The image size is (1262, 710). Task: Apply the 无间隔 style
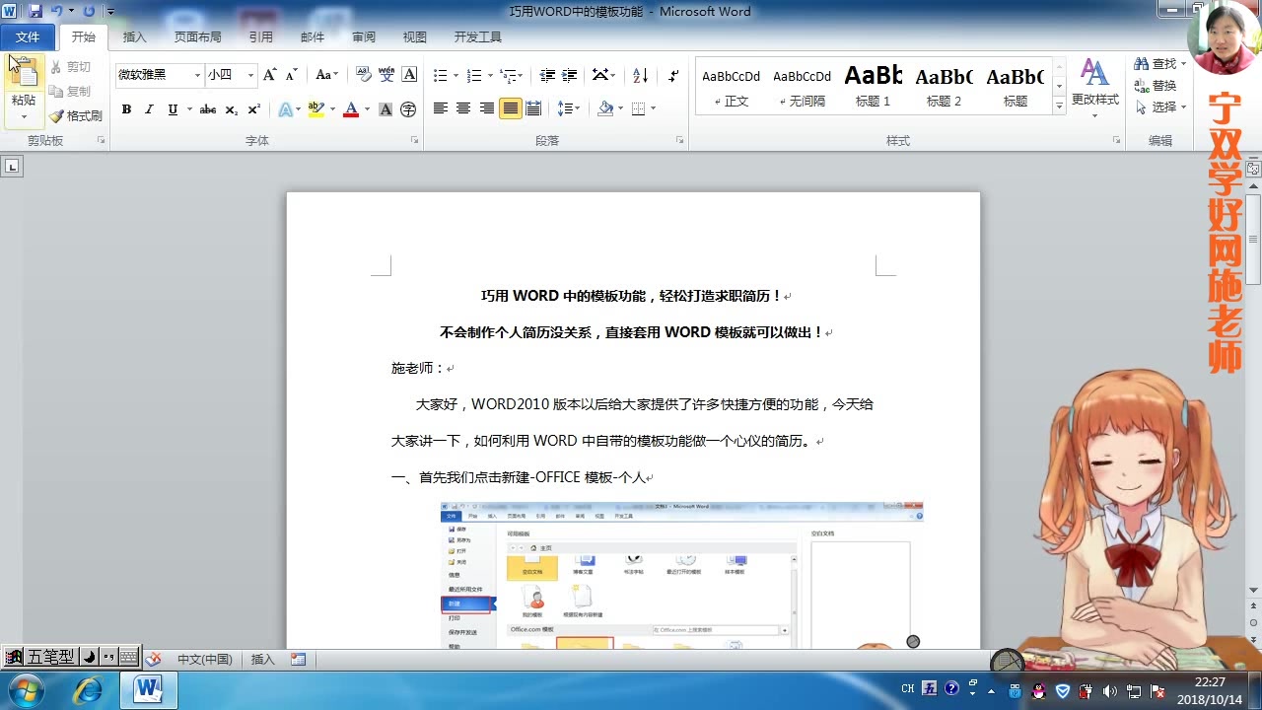tap(803, 87)
